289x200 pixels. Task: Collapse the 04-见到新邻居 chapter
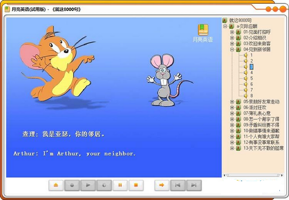232,50
